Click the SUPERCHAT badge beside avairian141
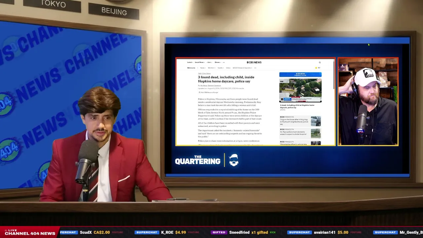Image resolution: width=423 pixels, height=238 pixels. [299, 232]
